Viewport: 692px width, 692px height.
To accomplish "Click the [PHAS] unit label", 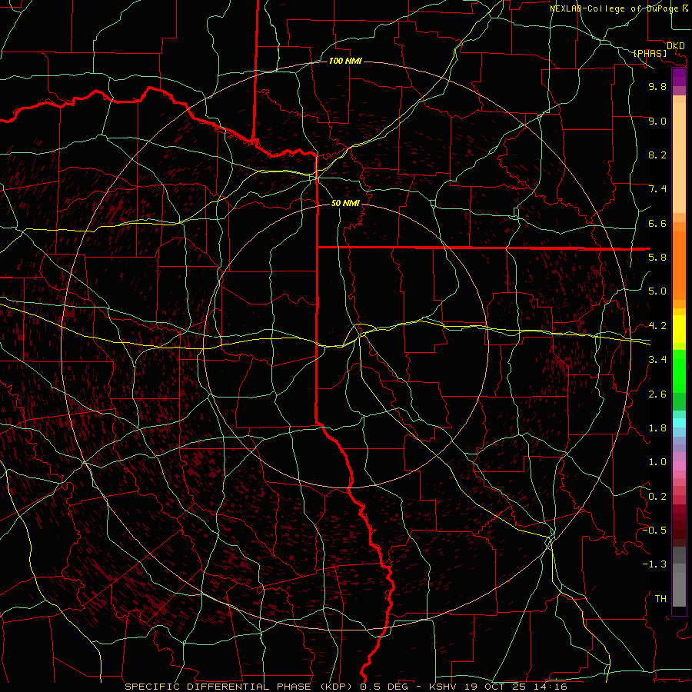I will [x=650, y=53].
